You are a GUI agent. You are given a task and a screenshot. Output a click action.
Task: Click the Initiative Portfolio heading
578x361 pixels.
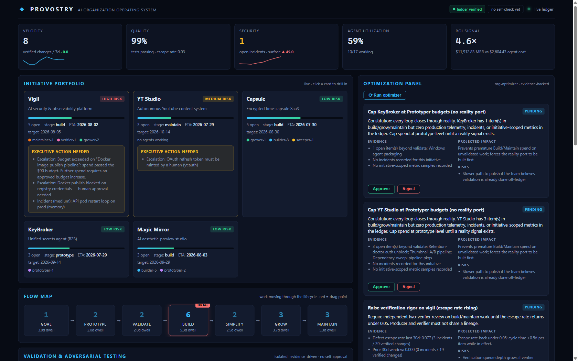(54, 84)
